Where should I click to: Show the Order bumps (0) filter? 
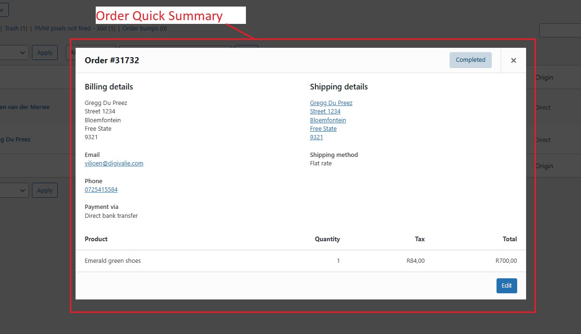(145, 29)
